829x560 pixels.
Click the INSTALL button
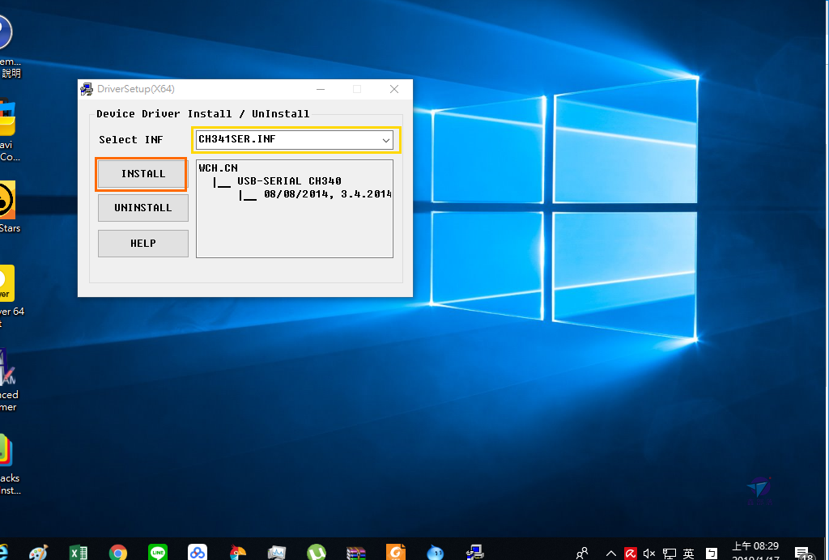(142, 174)
